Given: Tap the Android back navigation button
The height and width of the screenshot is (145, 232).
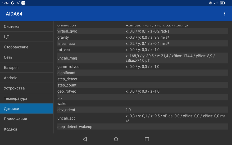Looking at the screenshot, I should pos(85,139).
